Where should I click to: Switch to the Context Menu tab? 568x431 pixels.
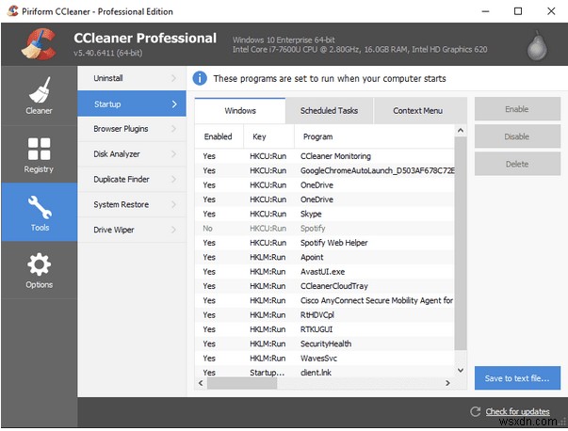coord(417,111)
